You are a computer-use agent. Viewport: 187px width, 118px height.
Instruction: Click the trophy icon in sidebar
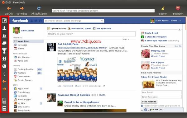point(4,51)
